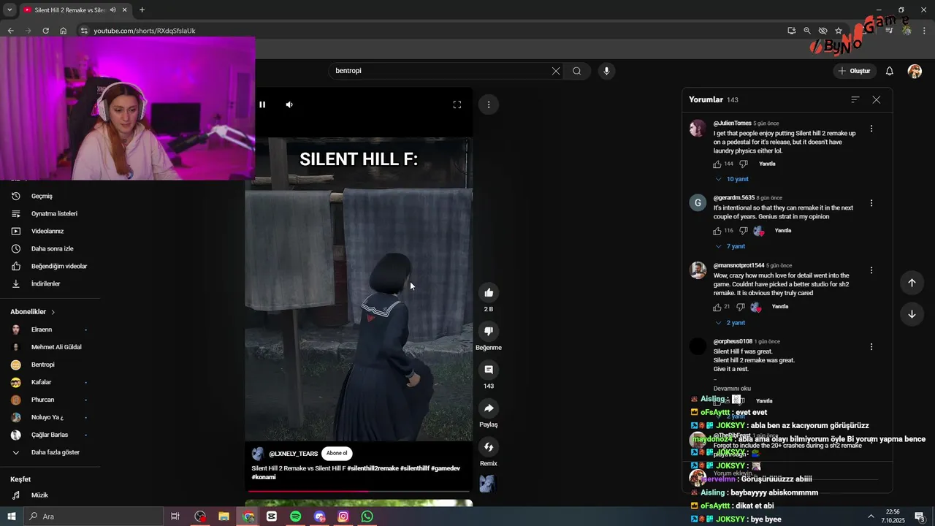Expand 7 yanıt replies

point(730,246)
